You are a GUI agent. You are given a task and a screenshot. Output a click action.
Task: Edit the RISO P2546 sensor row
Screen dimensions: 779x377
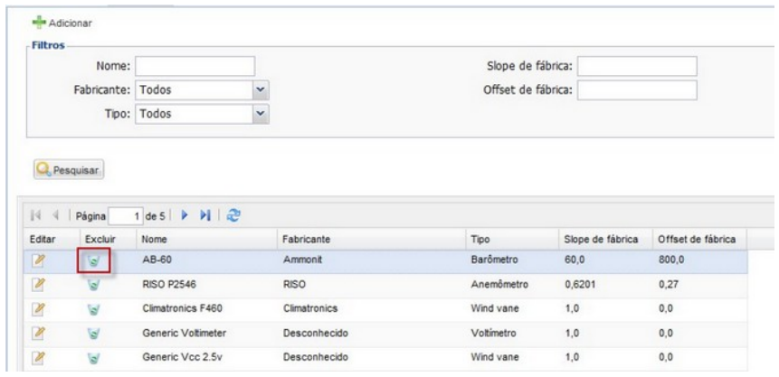click(39, 284)
